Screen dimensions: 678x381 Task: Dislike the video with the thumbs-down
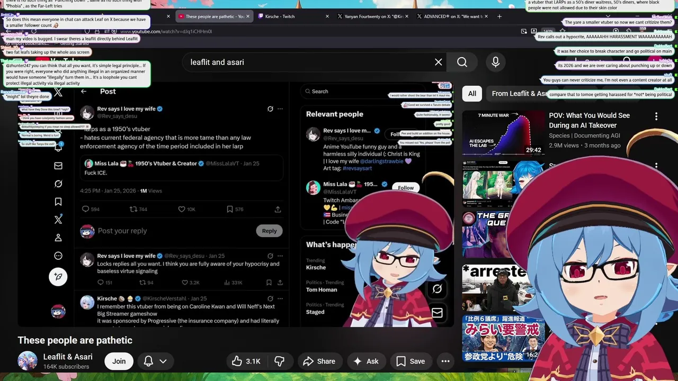point(280,361)
